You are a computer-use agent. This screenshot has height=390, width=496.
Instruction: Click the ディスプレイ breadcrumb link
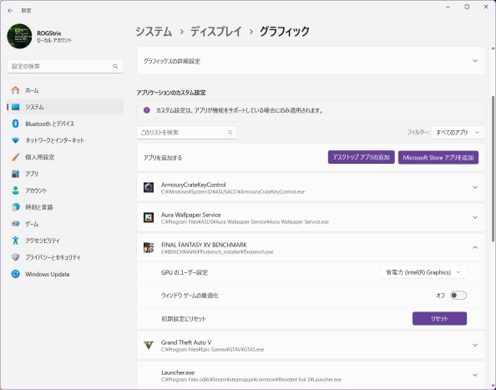216,32
